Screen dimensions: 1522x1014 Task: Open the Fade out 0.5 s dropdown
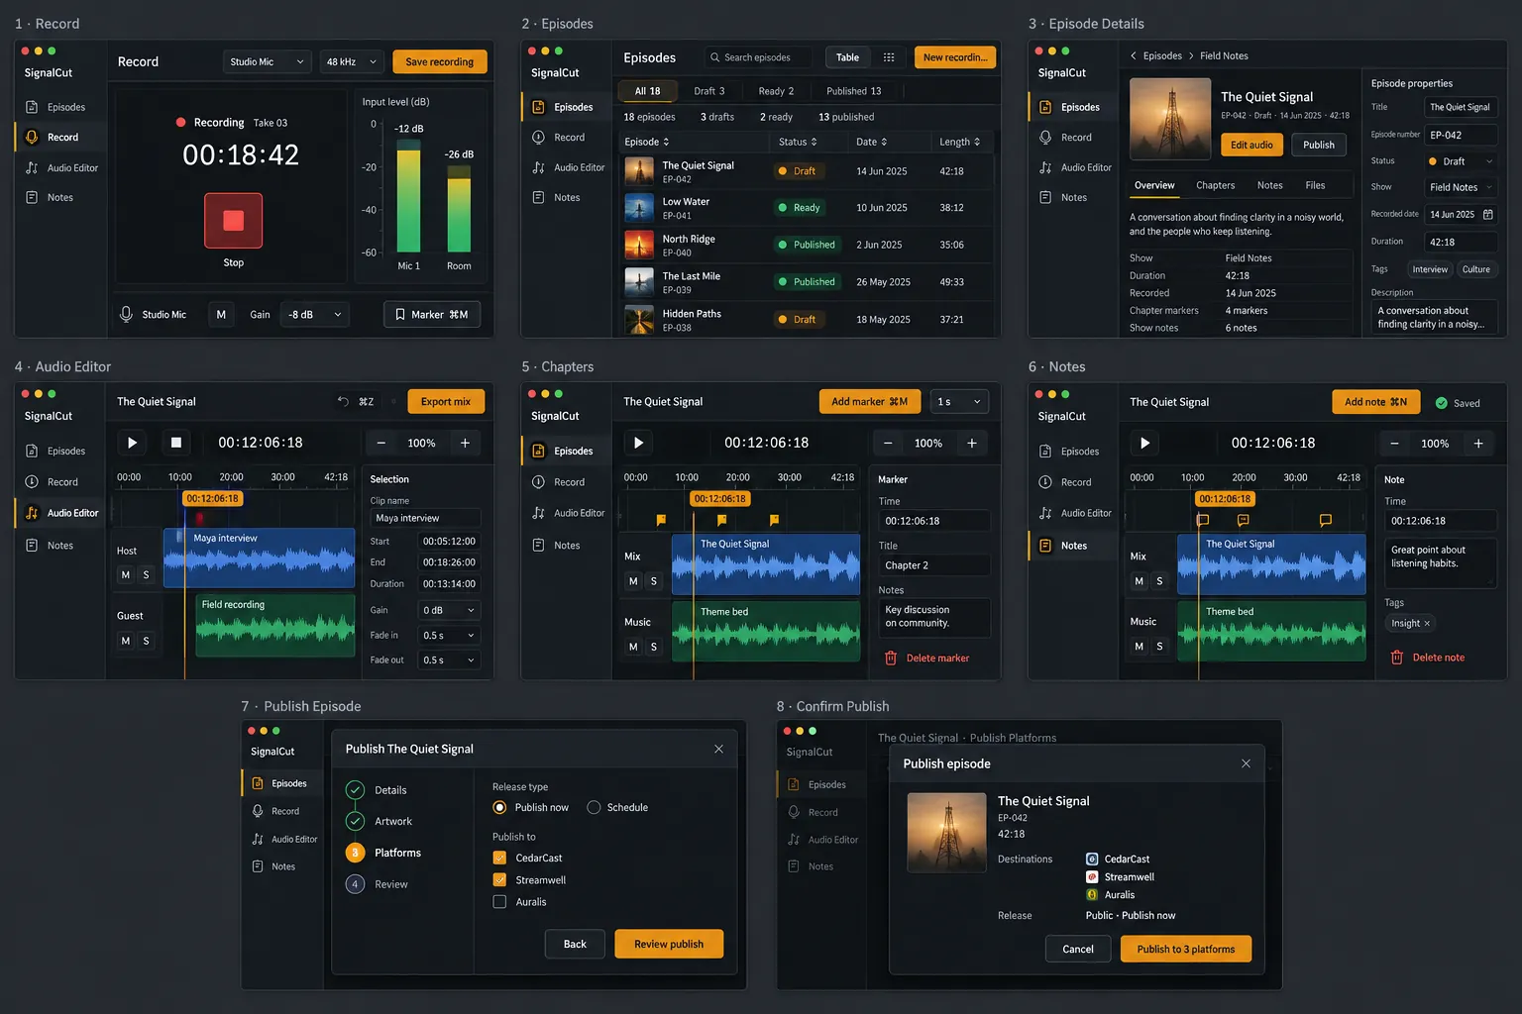449,659
